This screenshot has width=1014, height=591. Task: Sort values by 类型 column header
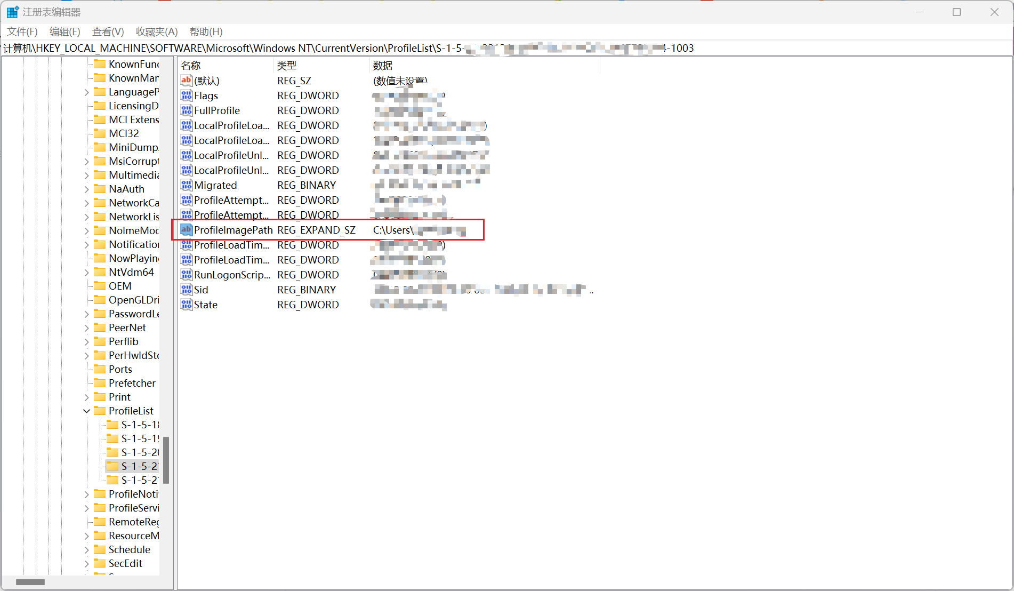321,65
